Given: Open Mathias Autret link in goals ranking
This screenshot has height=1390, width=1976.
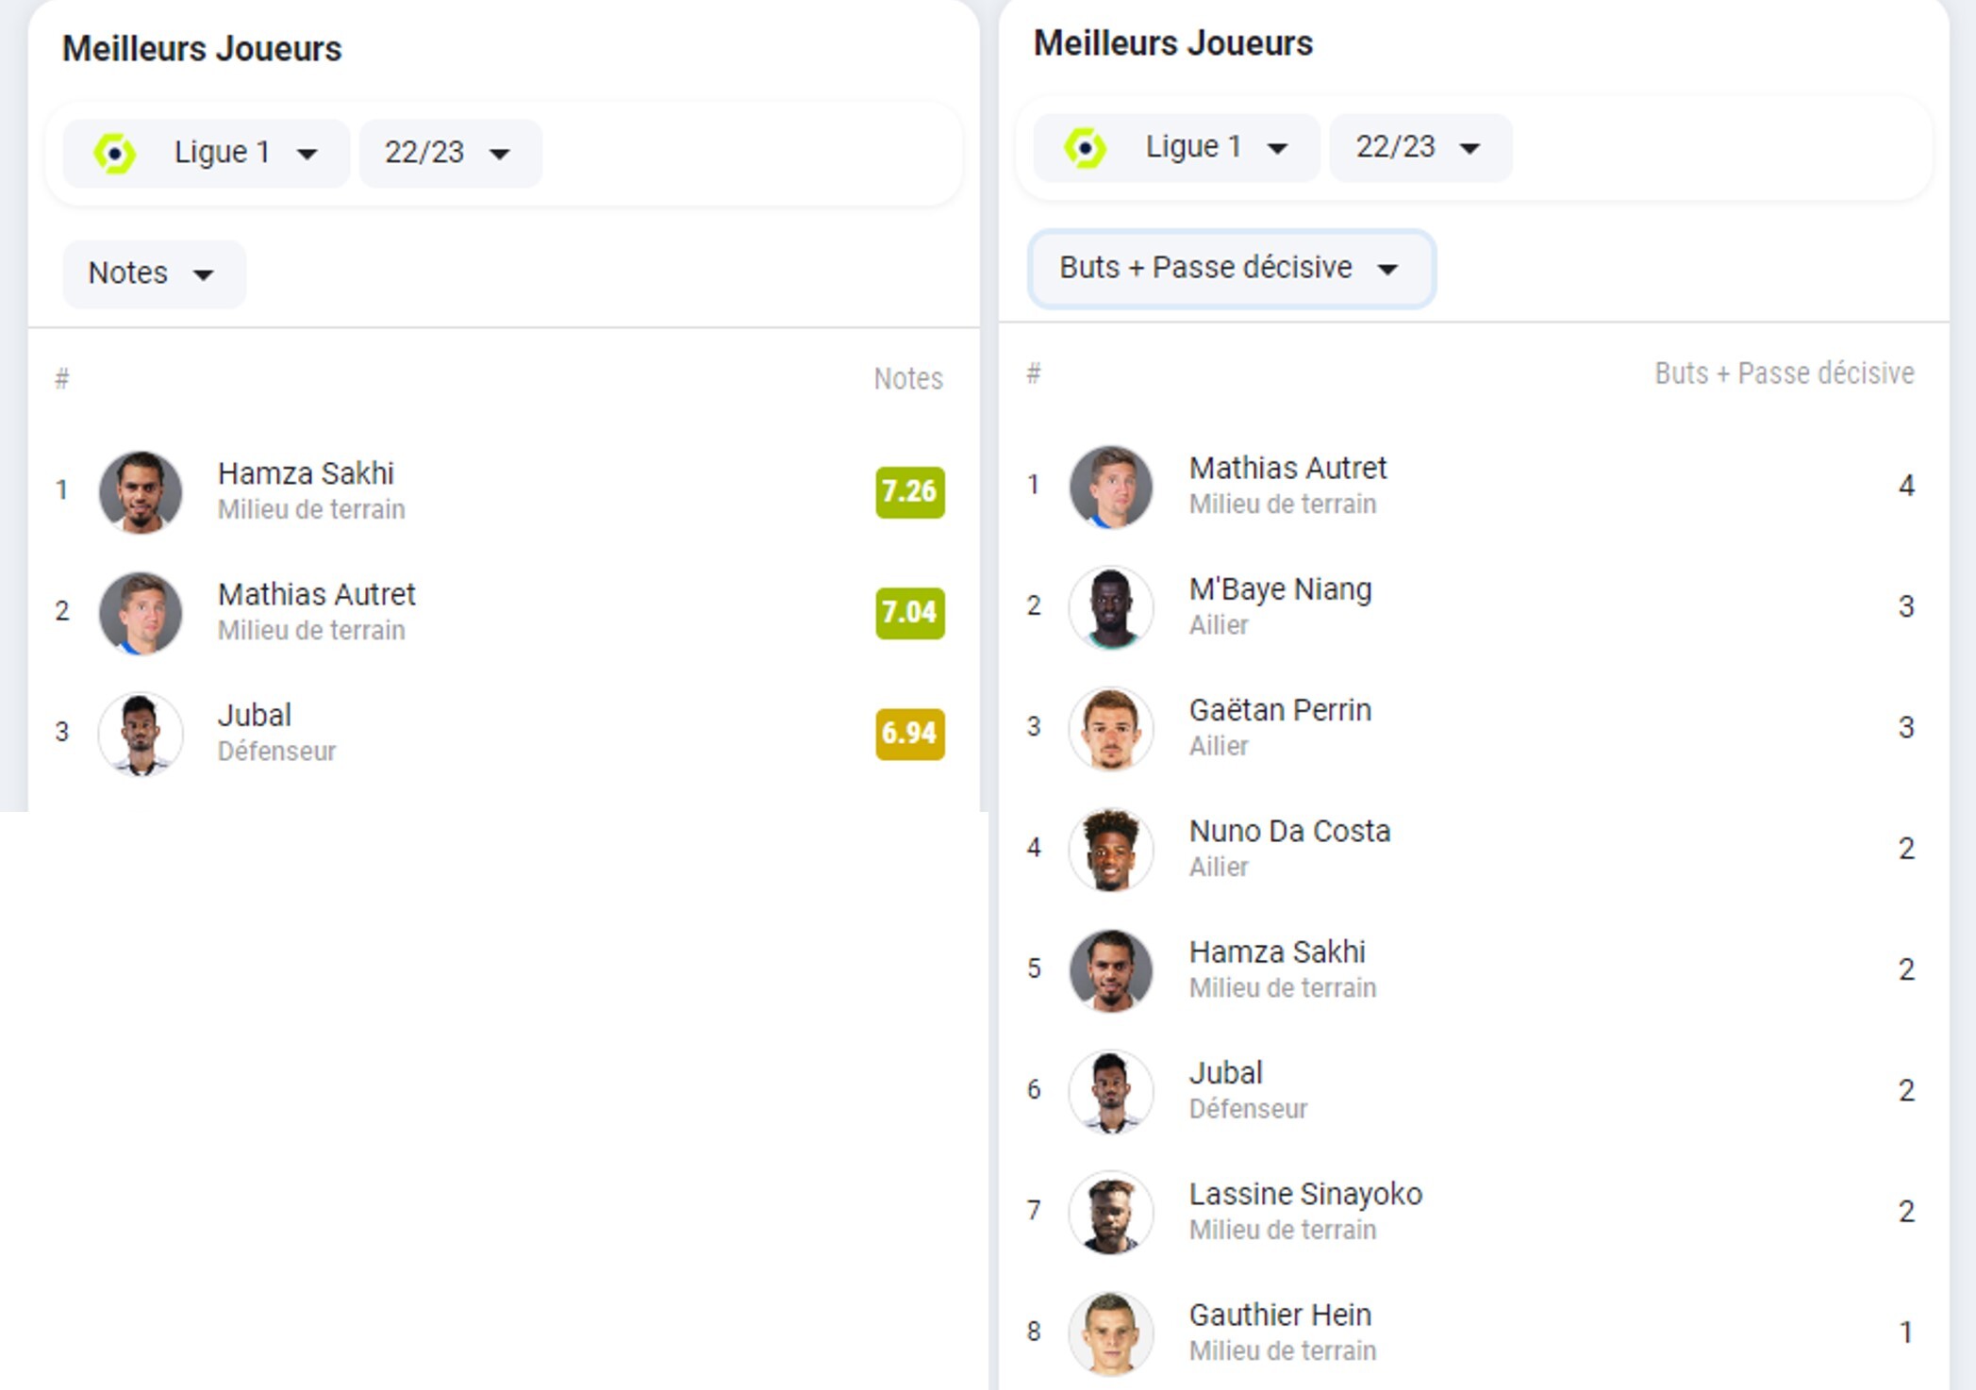Looking at the screenshot, I should [x=1287, y=469].
